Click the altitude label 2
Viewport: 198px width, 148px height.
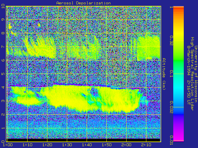pos(3,114)
